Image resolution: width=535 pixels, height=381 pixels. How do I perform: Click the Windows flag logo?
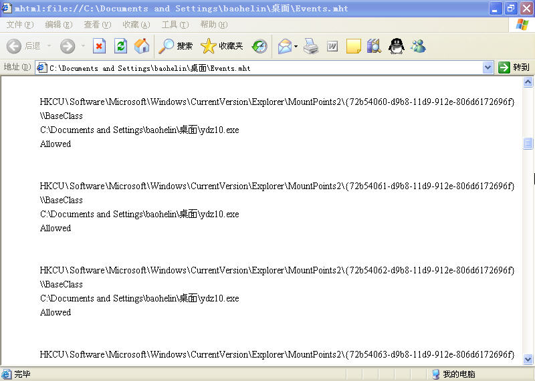[522, 25]
